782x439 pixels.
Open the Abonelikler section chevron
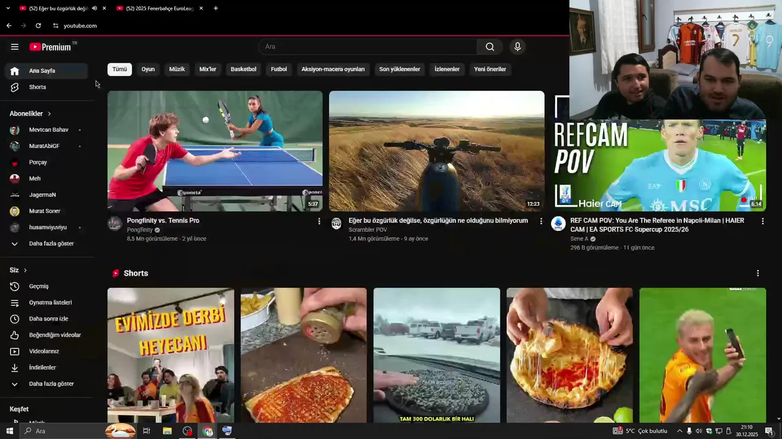49,114
